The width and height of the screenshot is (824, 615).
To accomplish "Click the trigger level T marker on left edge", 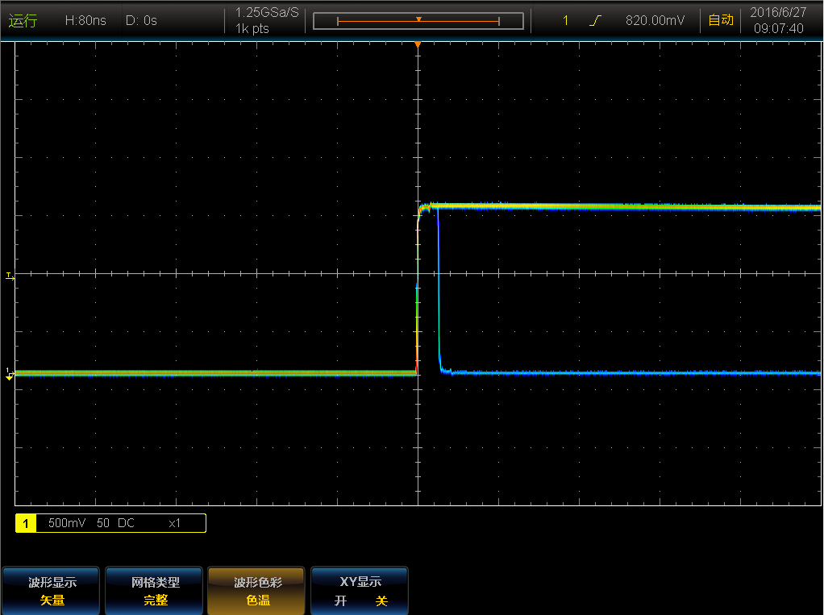I will [10, 276].
